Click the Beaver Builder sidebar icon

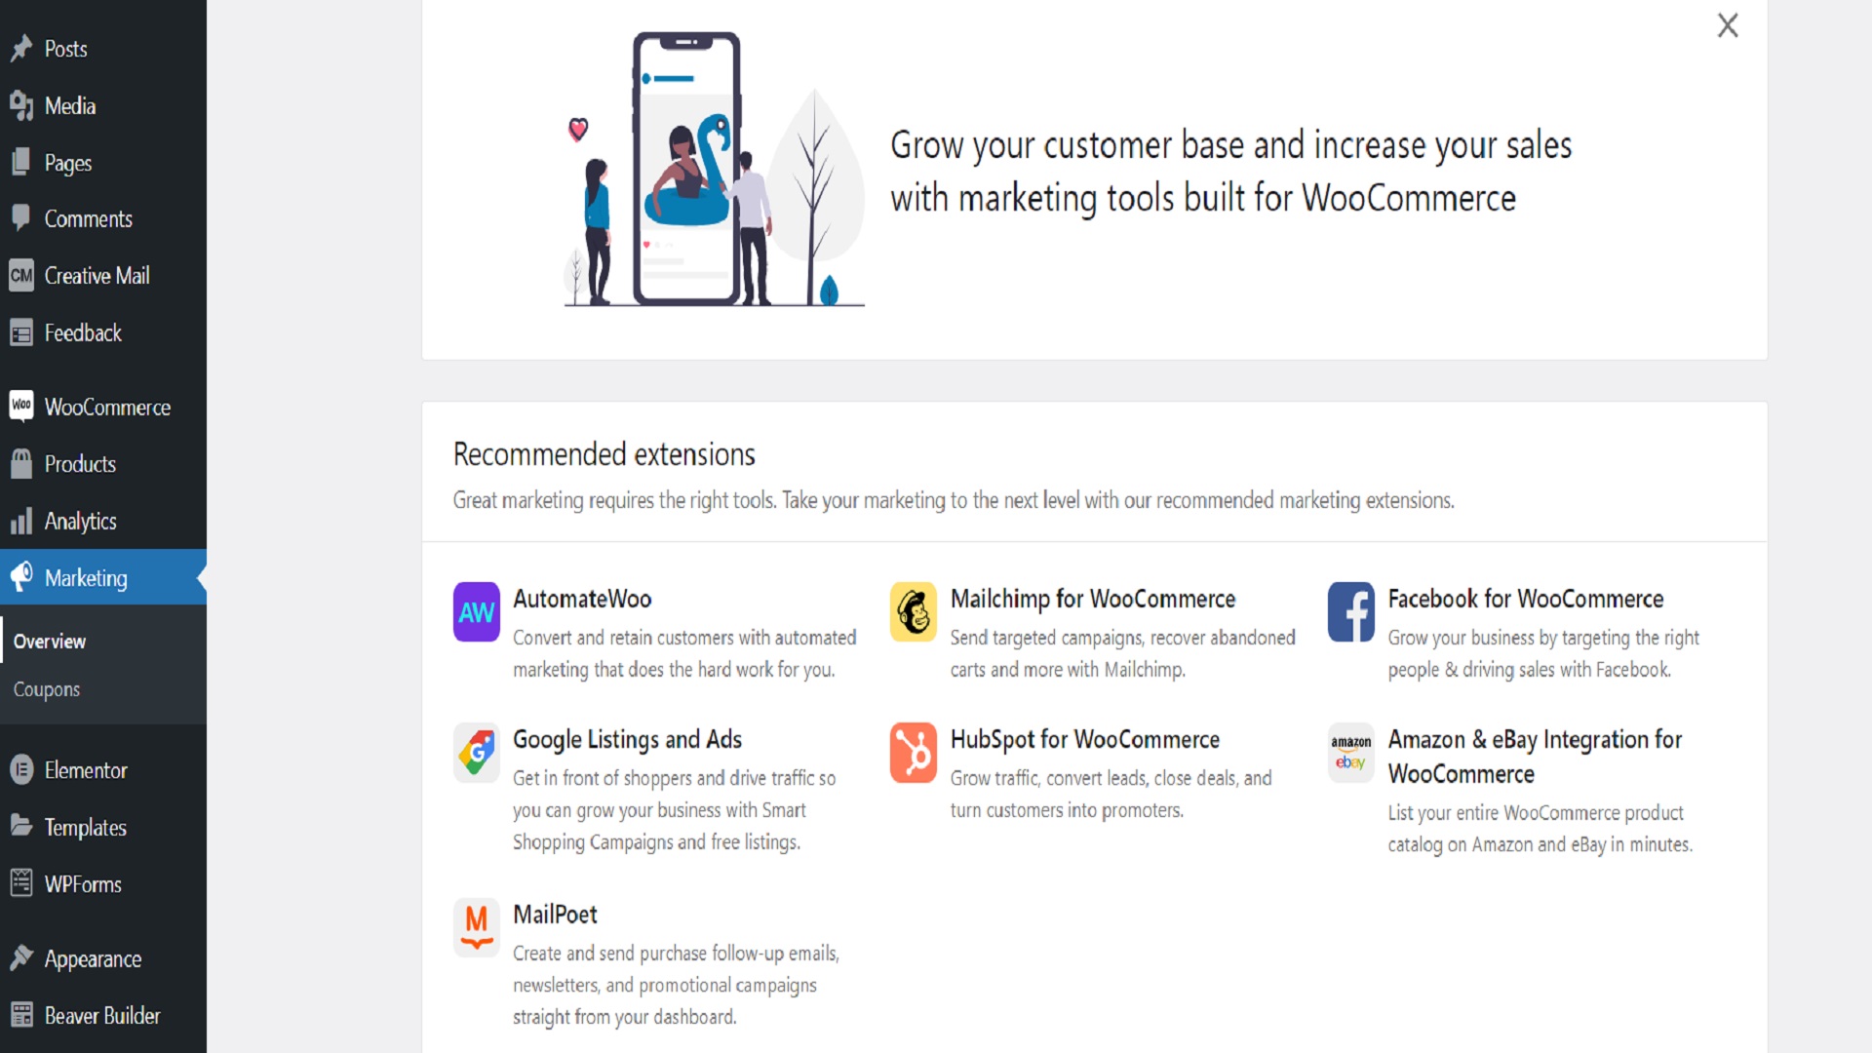19,1014
